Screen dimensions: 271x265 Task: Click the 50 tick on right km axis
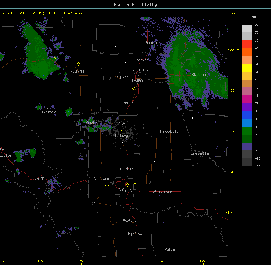point(232,90)
